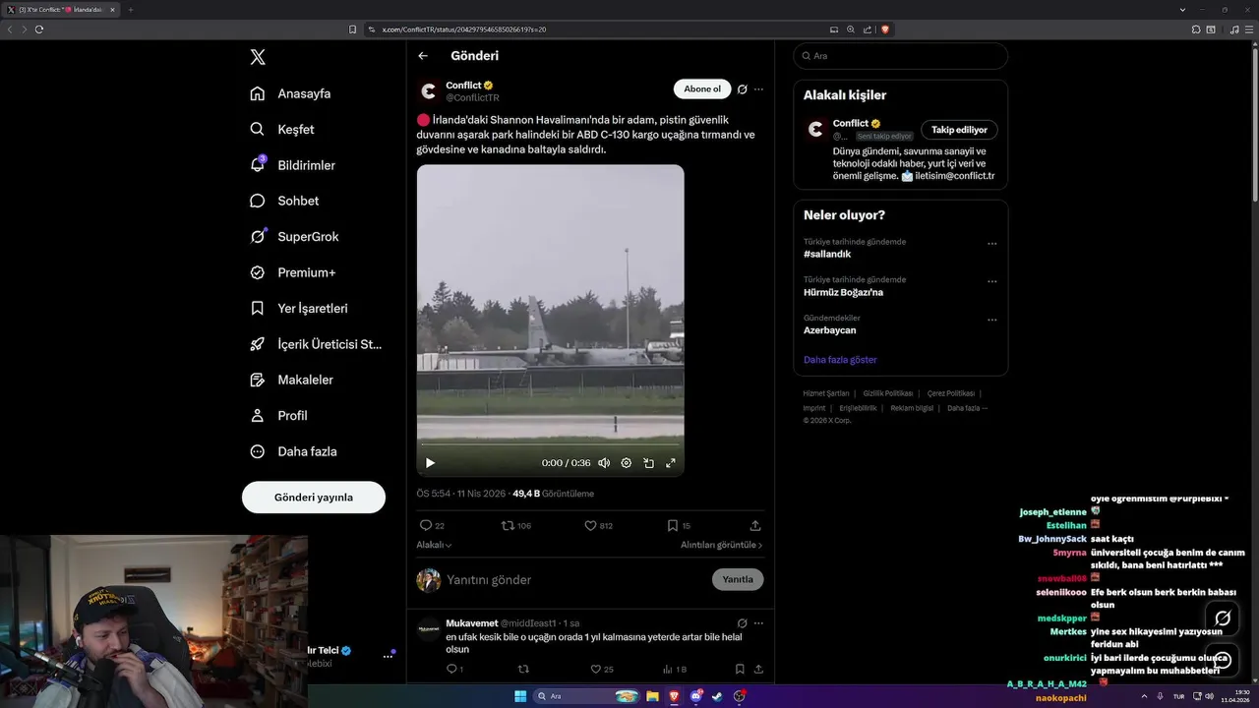Open the #sallandık trend
The image size is (1259, 708).
point(827,254)
